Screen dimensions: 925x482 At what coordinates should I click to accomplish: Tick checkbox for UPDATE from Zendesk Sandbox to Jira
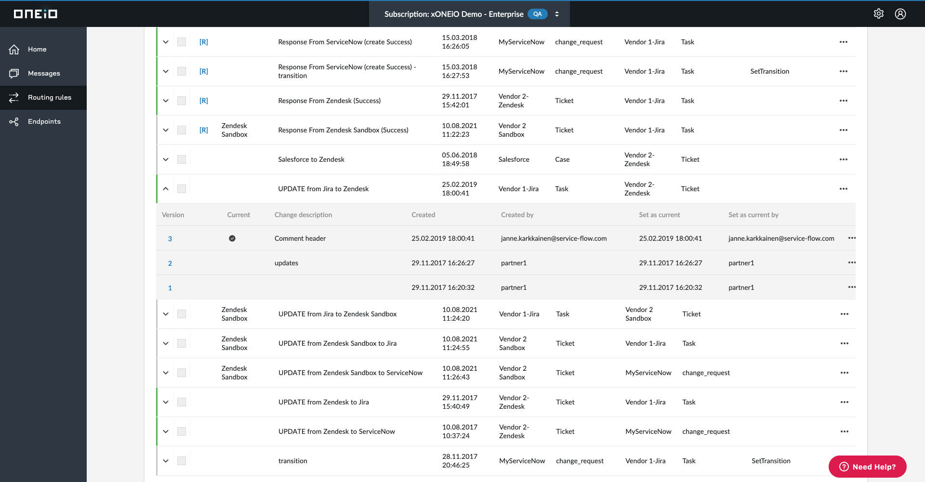point(182,343)
